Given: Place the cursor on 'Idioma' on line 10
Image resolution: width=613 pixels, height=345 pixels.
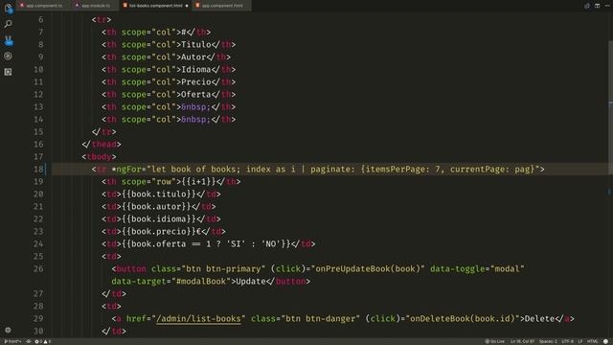Looking at the screenshot, I should (x=195, y=70).
